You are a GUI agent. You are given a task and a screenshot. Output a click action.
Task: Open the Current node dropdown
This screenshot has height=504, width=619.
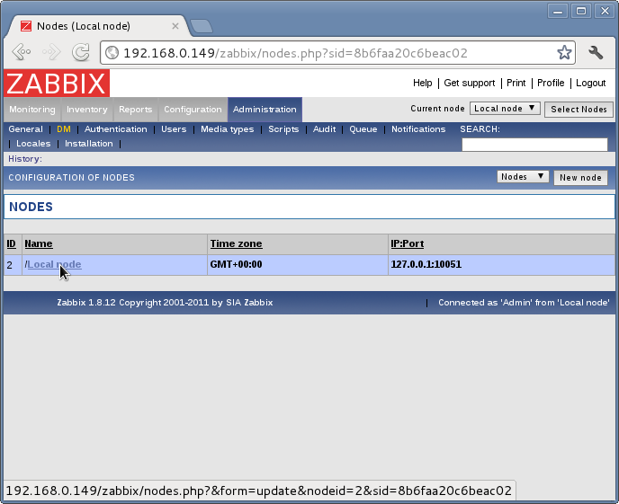click(505, 109)
